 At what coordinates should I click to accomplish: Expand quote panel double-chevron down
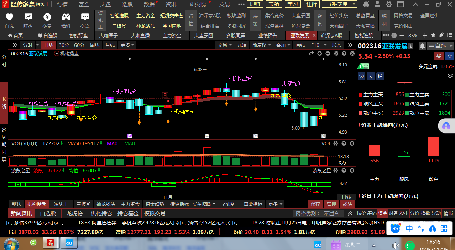(450, 76)
